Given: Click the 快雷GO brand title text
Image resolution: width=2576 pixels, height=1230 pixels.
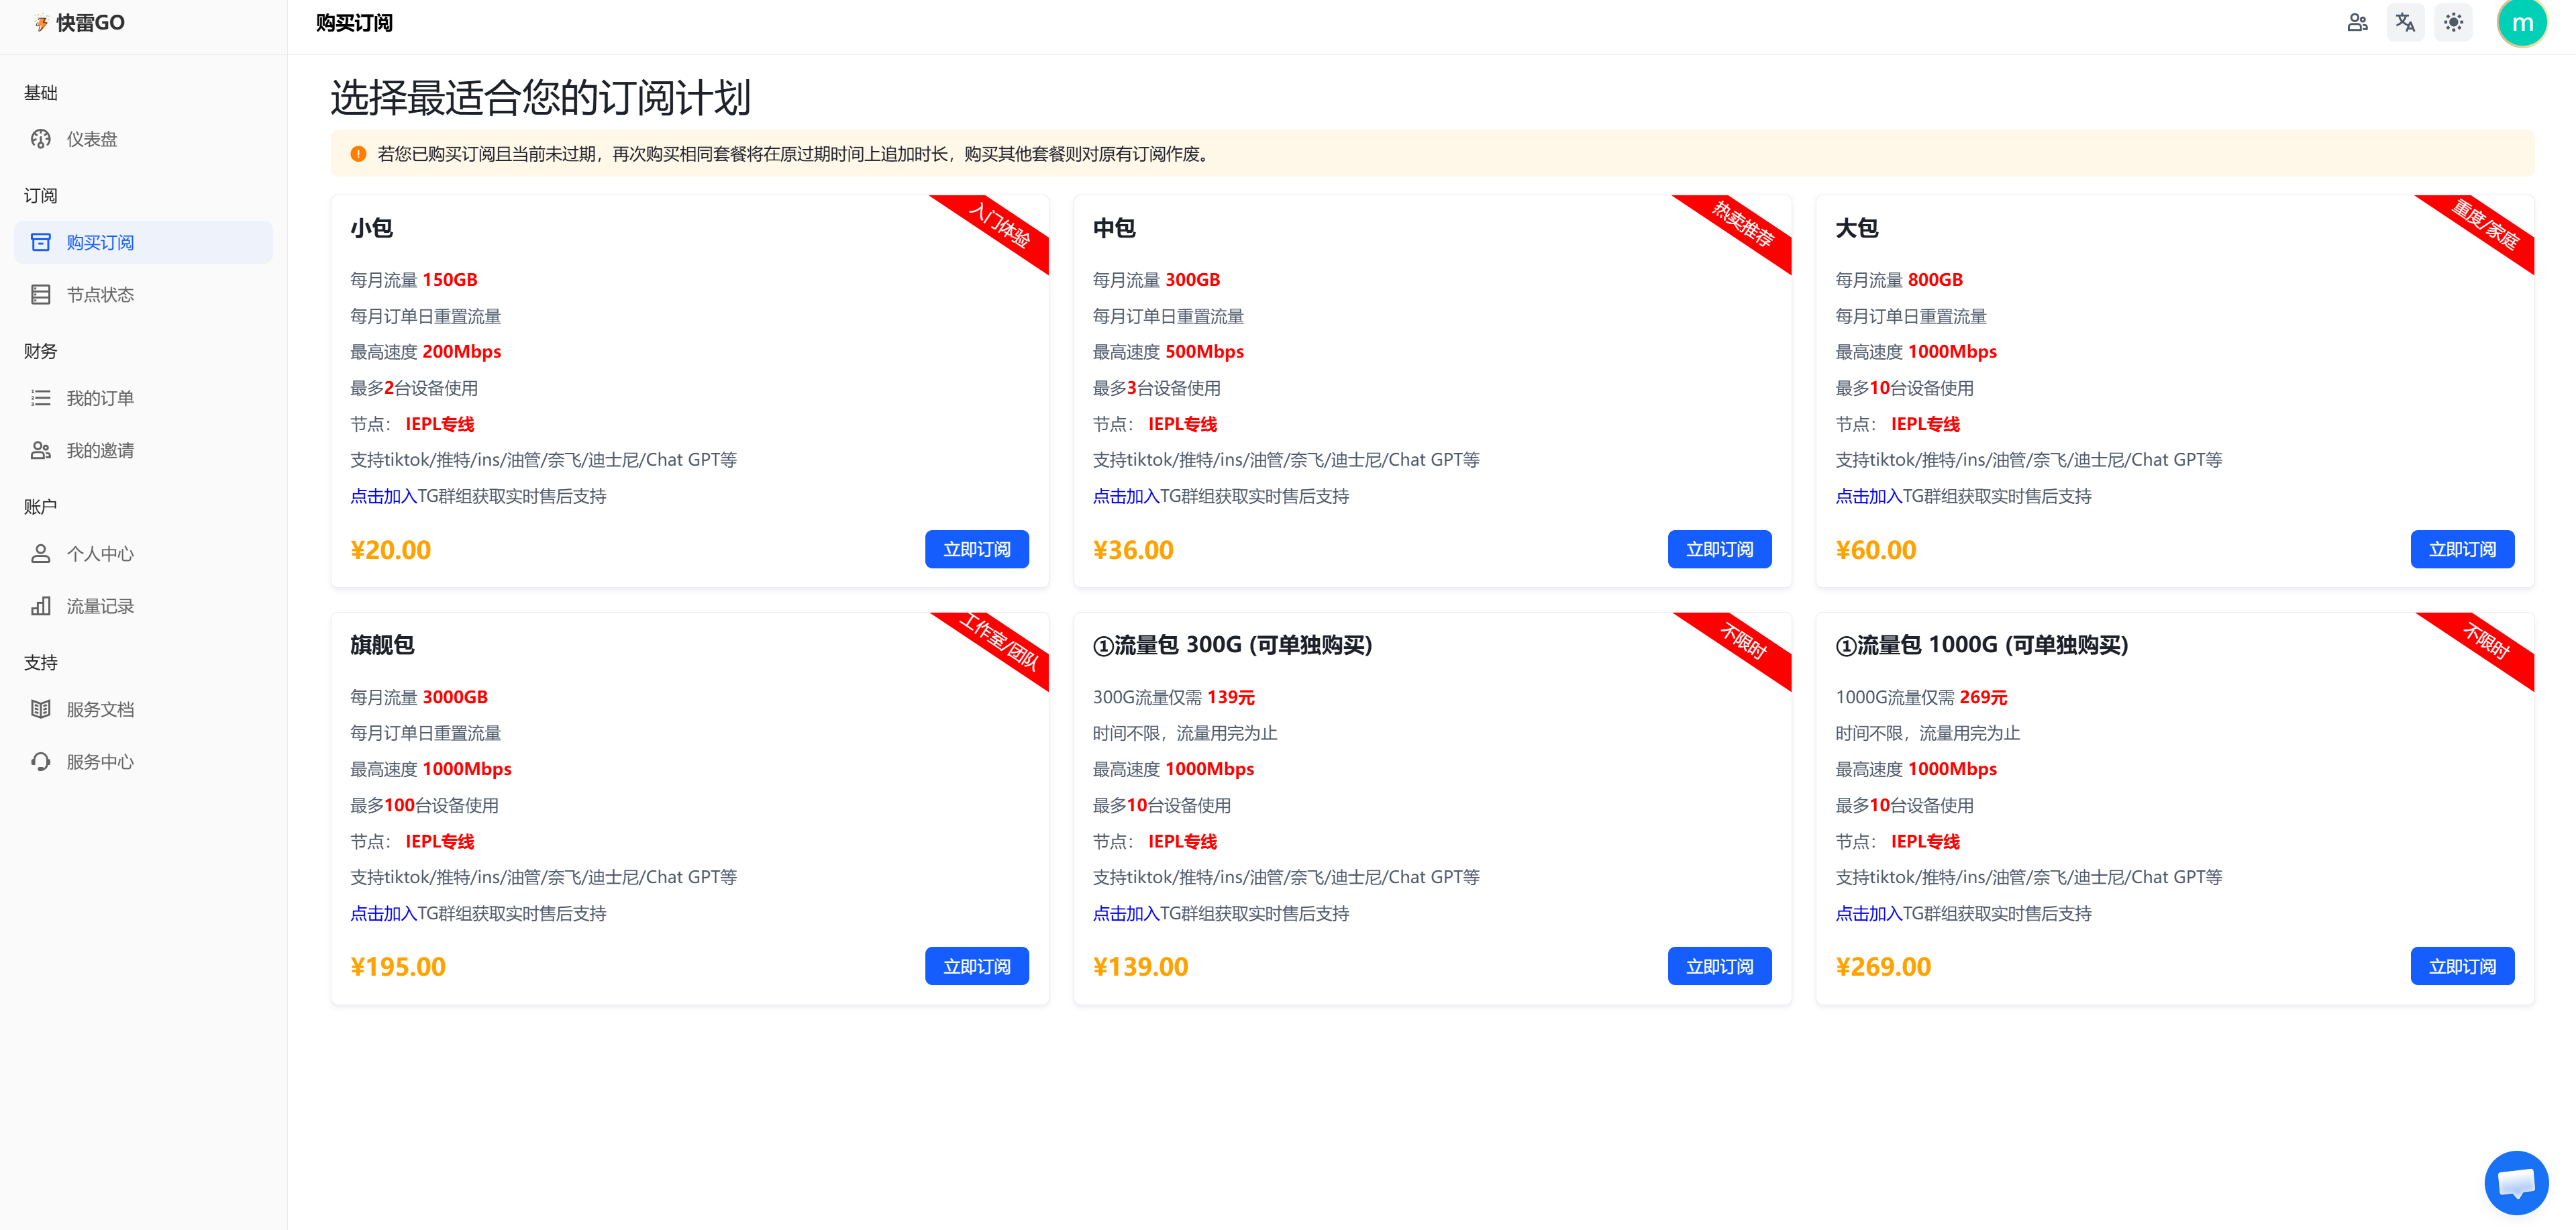Looking at the screenshot, I should click(x=90, y=23).
